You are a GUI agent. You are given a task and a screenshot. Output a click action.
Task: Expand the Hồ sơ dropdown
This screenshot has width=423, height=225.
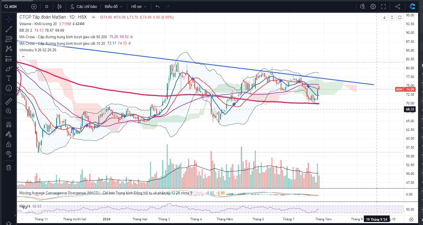click(x=139, y=7)
